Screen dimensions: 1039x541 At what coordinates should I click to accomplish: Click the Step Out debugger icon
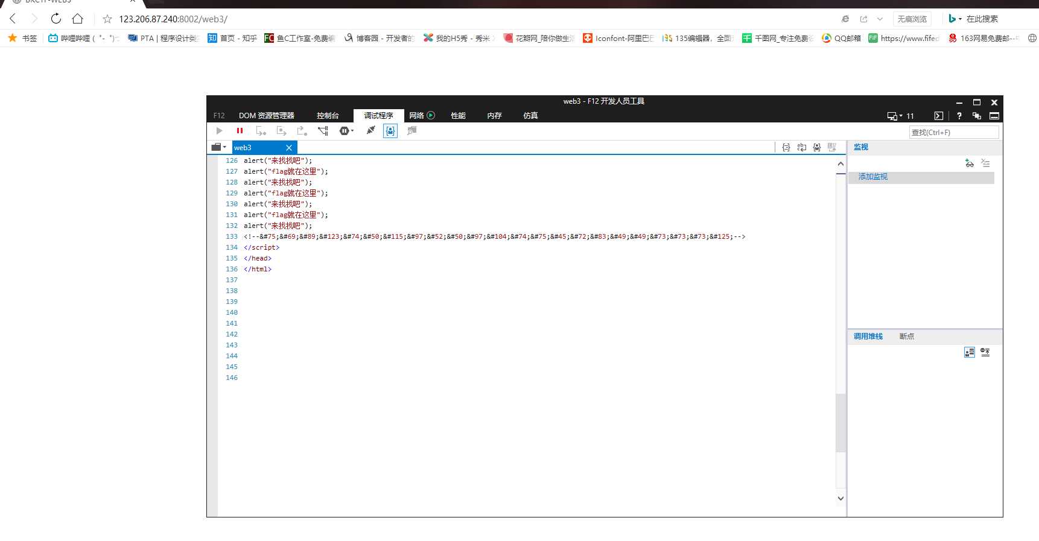point(302,131)
